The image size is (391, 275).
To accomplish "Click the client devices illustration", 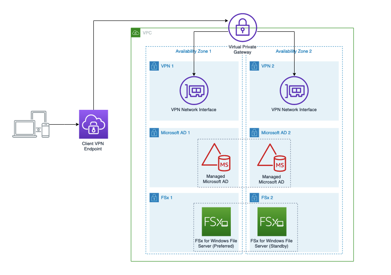I will pyautogui.click(x=31, y=125).
